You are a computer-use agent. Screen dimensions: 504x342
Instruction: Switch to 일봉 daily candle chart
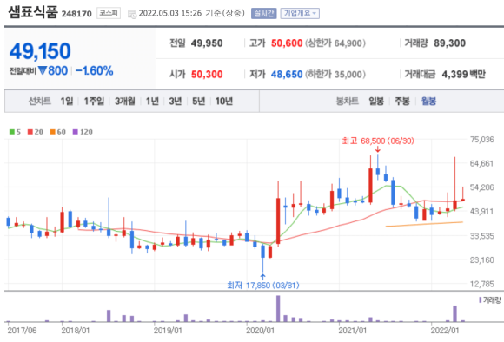[x=376, y=102]
